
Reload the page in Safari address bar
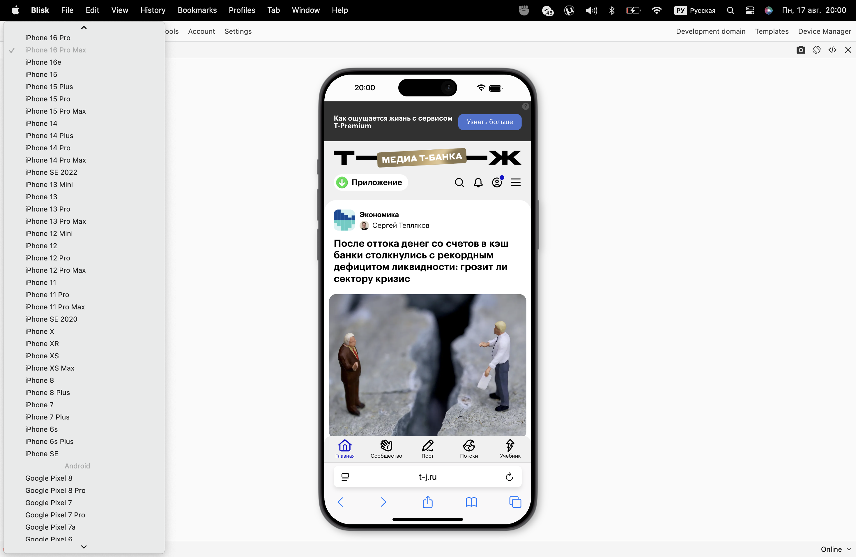tap(509, 477)
